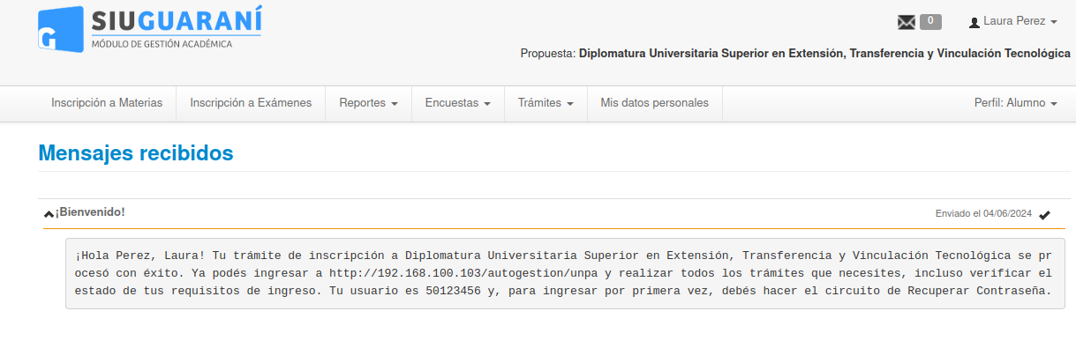Open Inscripción a Exámenes section
1076x341 pixels.
click(x=251, y=103)
